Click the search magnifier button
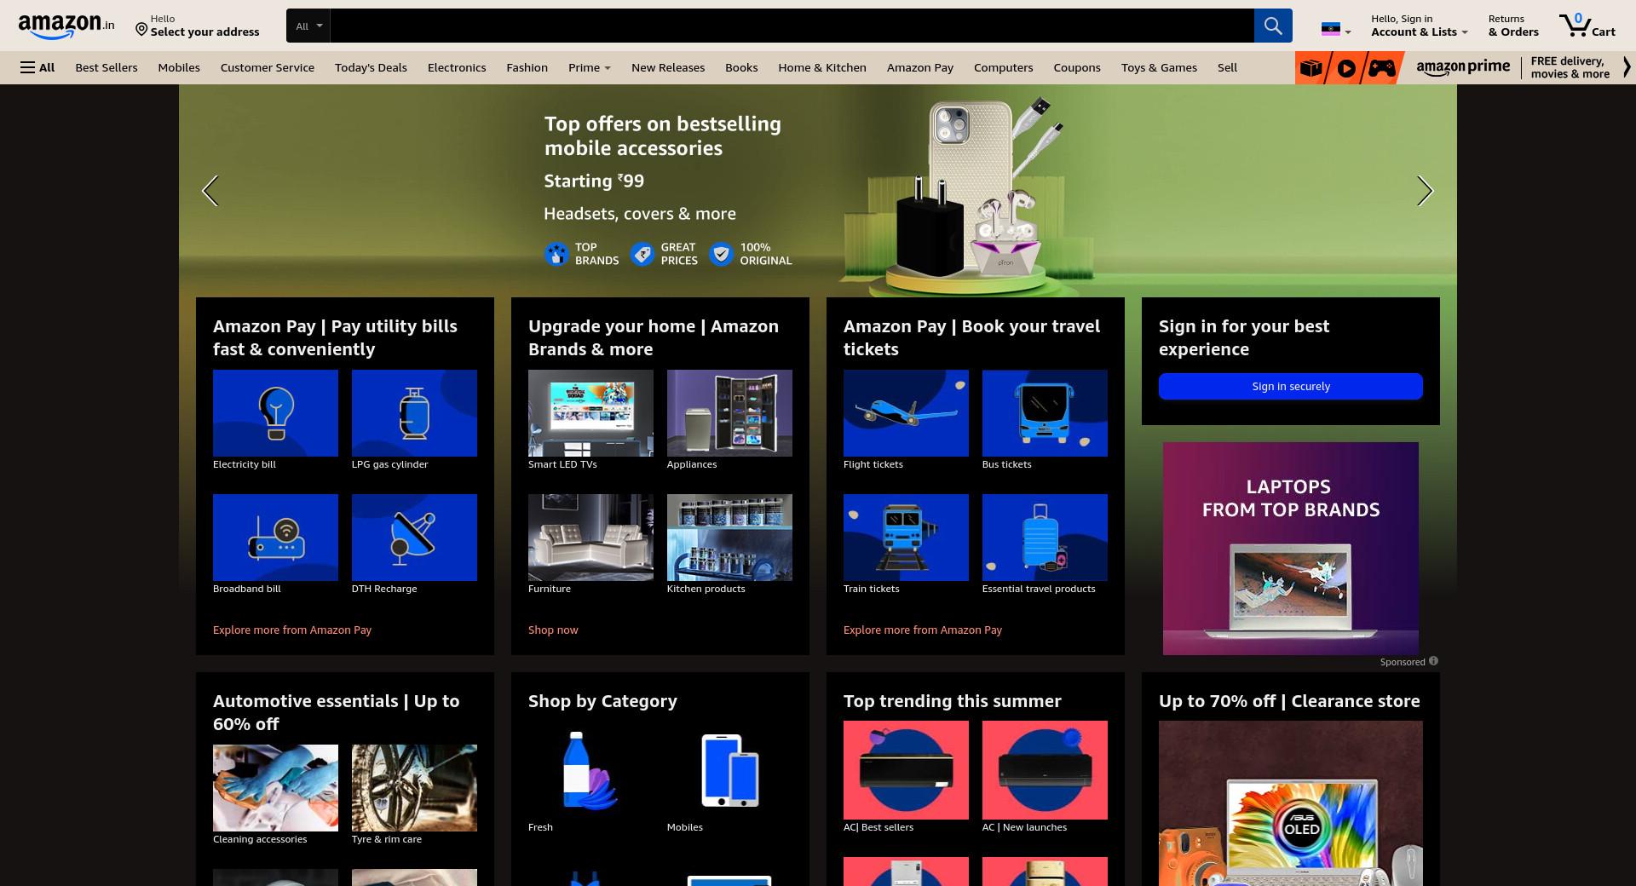Screen dimensions: 1636x886 click(x=1273, y=26)
